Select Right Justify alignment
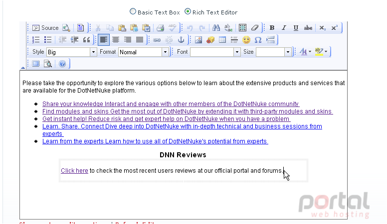Image resolution: width=387 pixels, height=224 pixels. pos(128,40)
